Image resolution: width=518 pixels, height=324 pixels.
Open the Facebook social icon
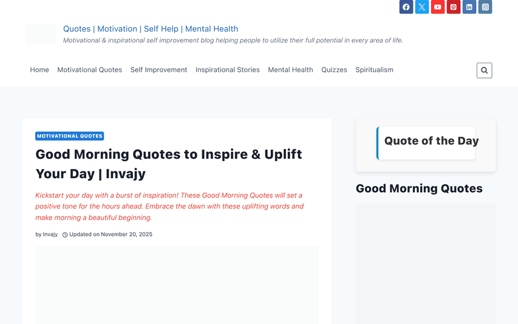[x=406, y=7]
